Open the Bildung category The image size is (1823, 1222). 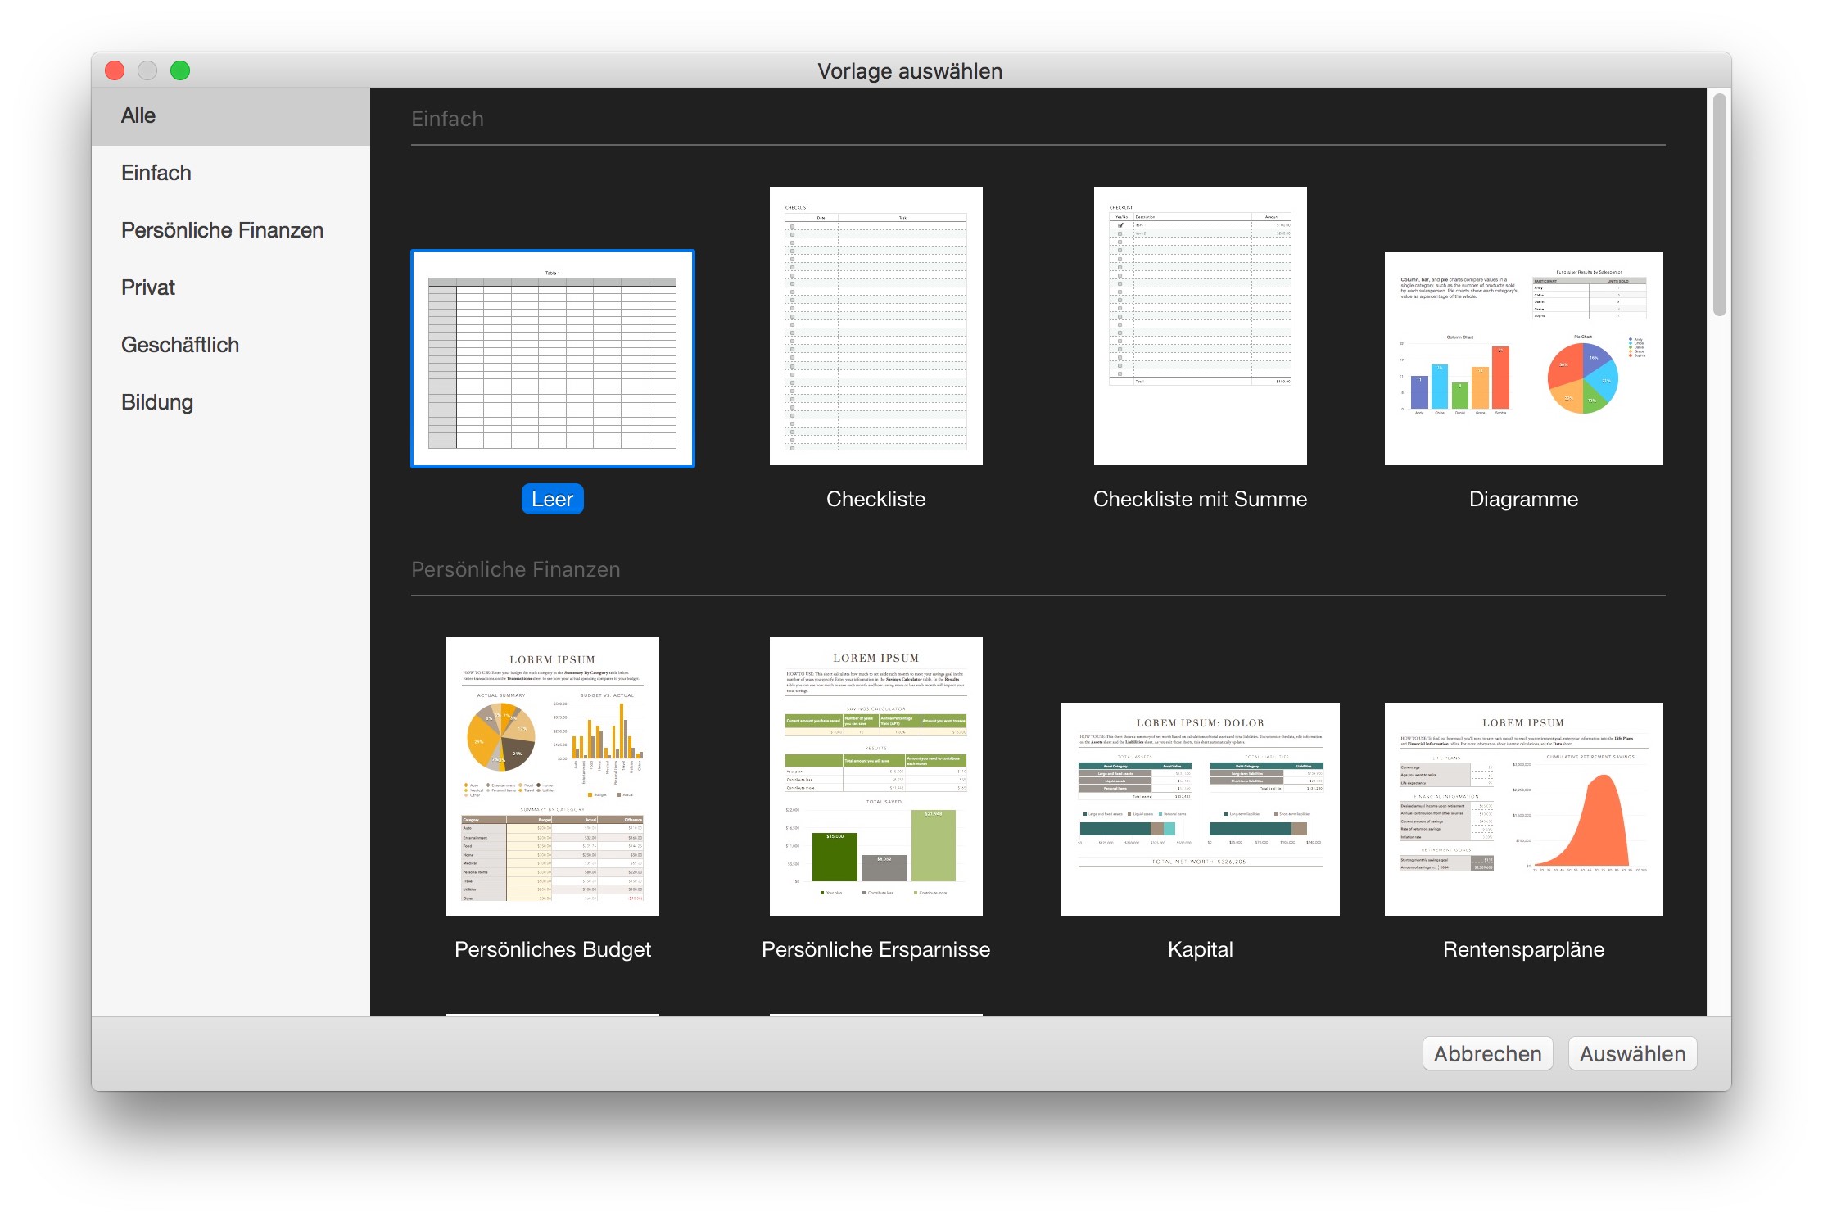(x=157, y=403)
